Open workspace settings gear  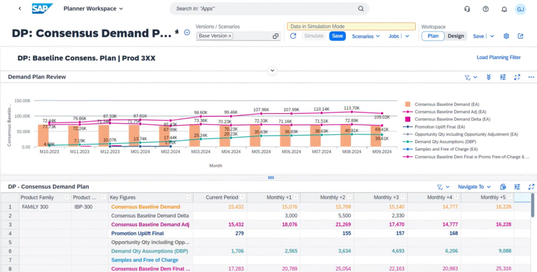[x=507, y=36]
